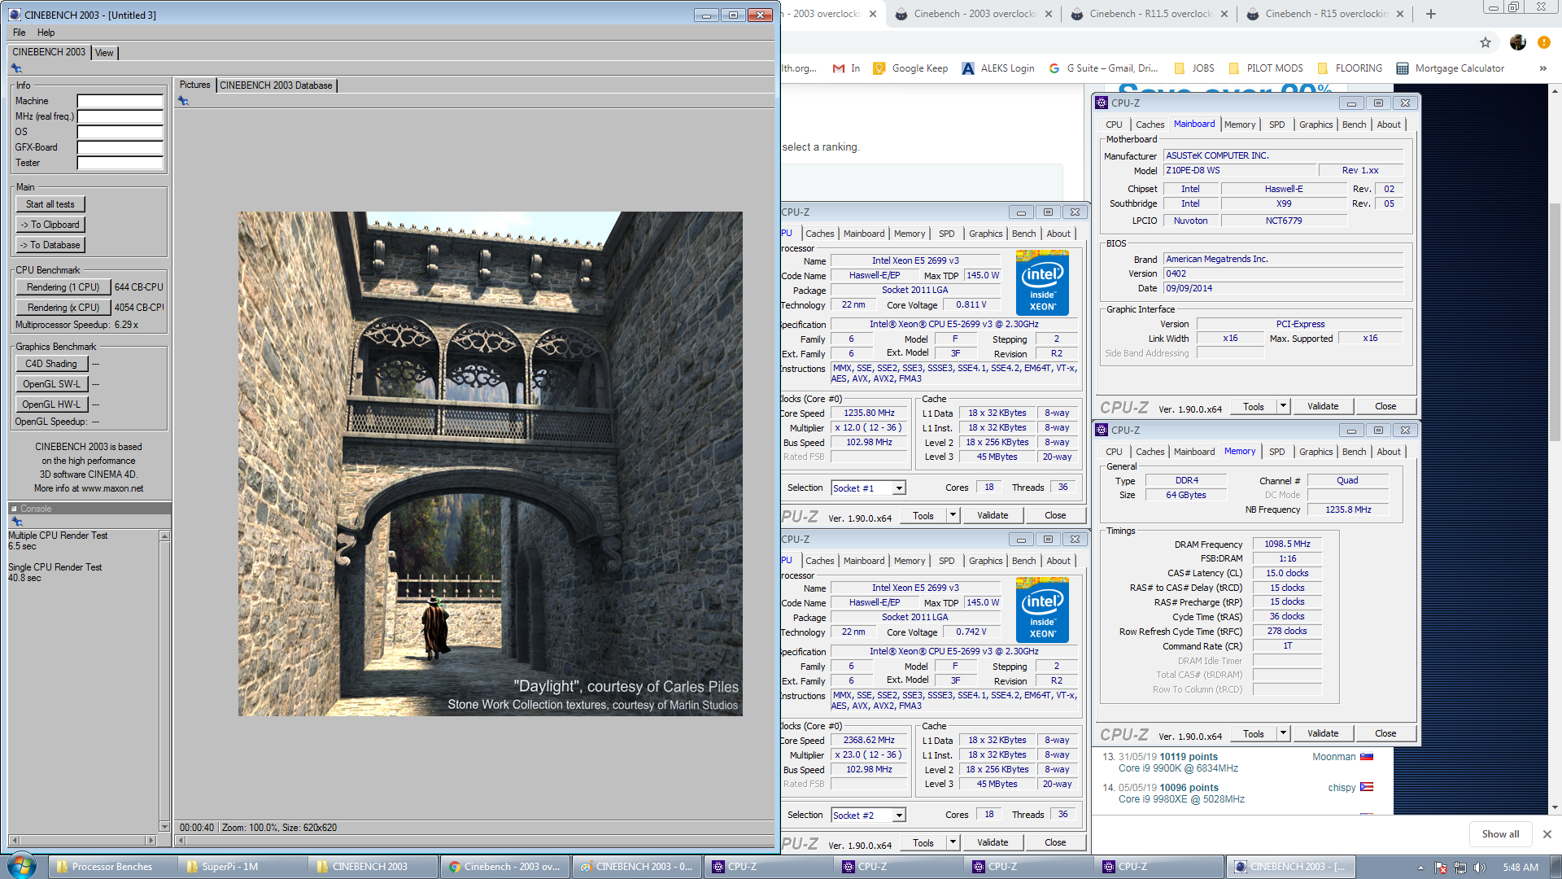The width and height of the screenshot is (1562, 879).
Task: Click the Start all tests button
Action: pyautogui.click(x=50, y=204)
